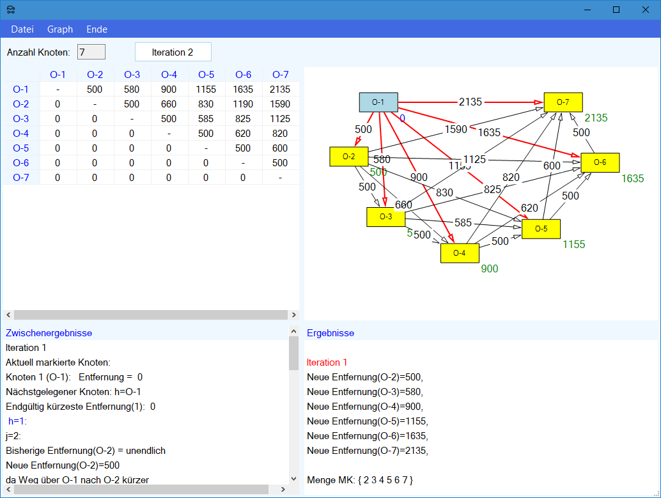
Task: Click the yellow O-7 graph node
Action: 563,102
